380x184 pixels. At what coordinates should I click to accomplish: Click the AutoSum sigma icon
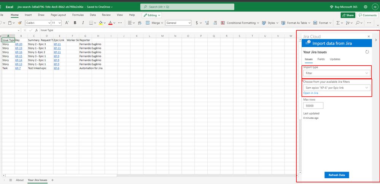point(338,23)
